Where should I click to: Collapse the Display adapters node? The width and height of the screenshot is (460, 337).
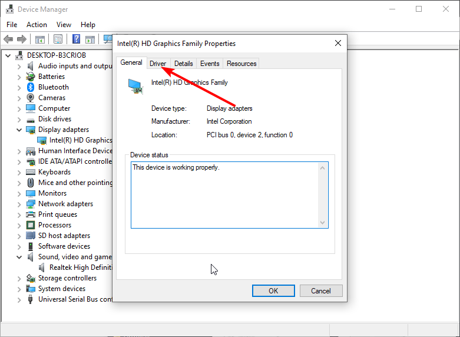point(19,130)
